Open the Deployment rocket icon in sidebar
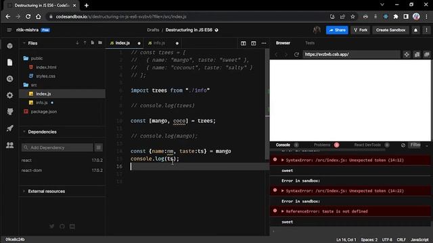The image size is (433, 243). click(9, 128)
